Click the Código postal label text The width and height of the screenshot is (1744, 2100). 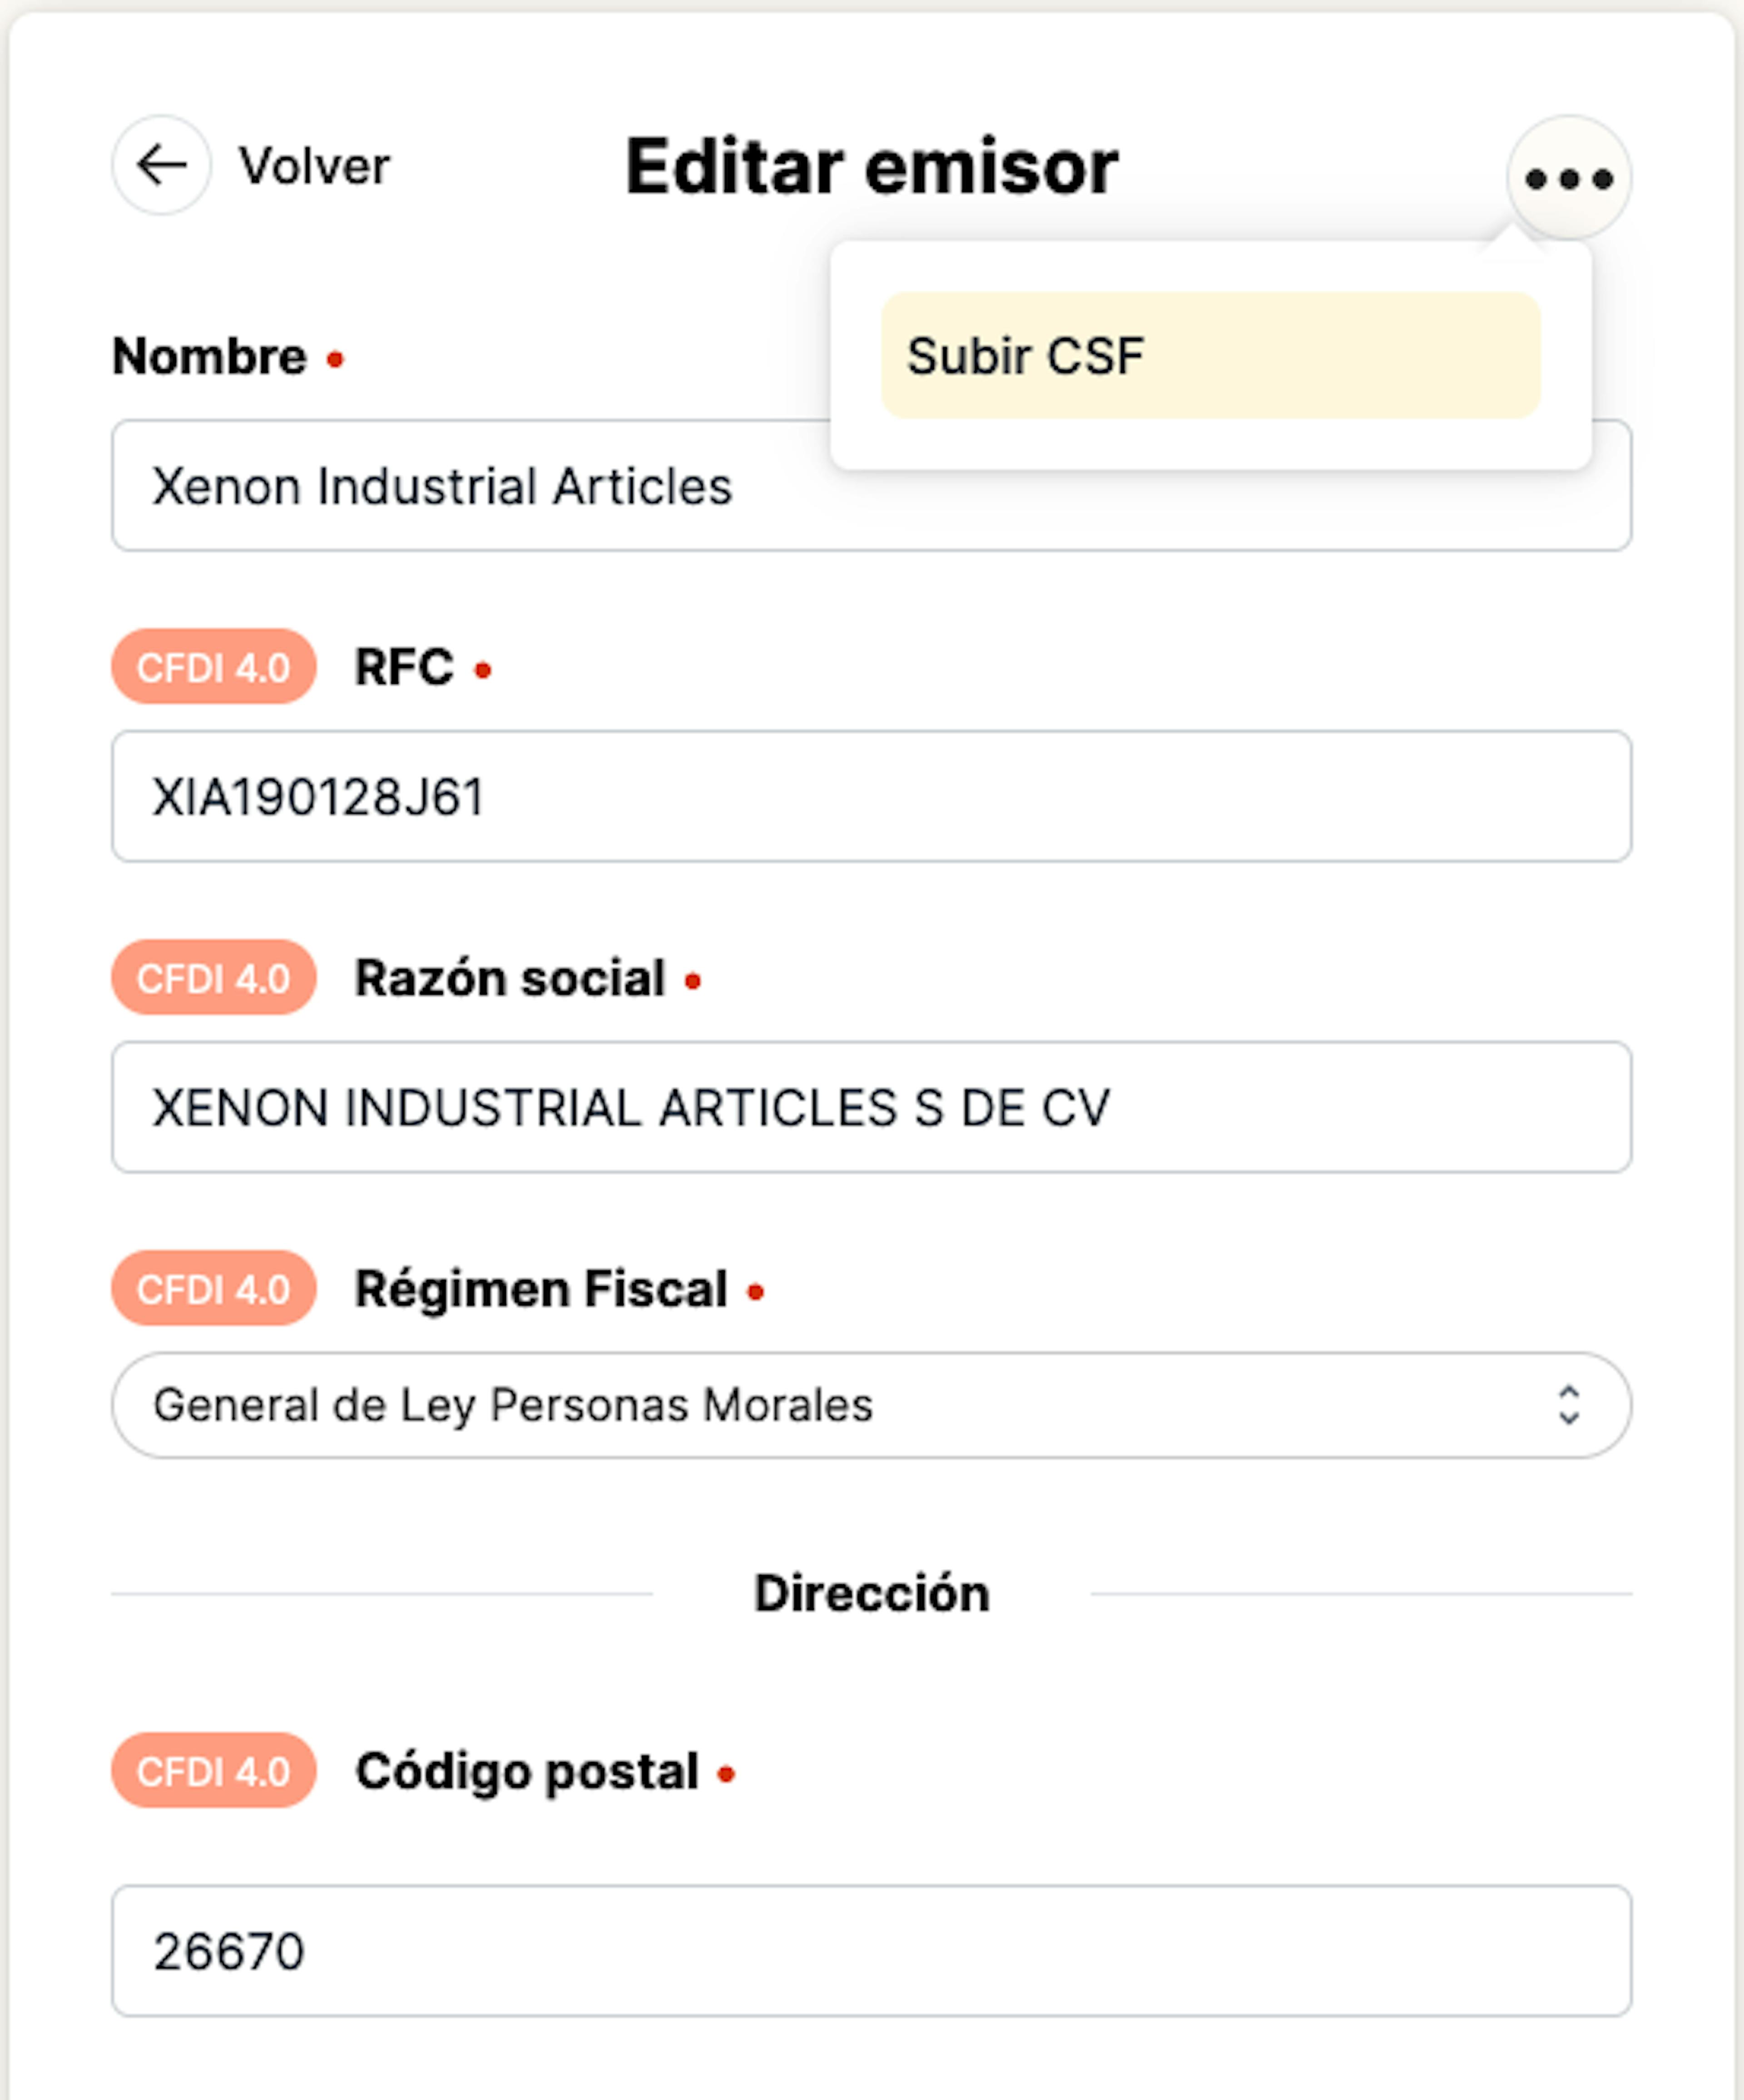528,1772
